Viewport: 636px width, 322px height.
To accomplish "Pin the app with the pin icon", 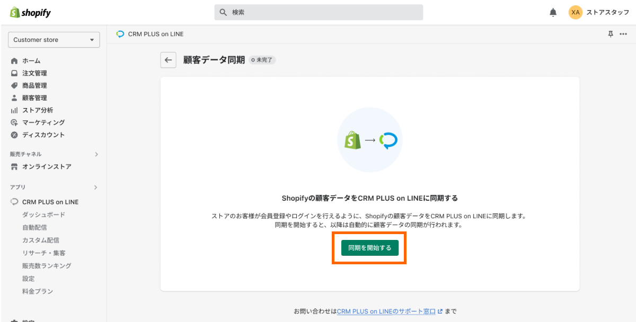I will click(x=611, y=34).
